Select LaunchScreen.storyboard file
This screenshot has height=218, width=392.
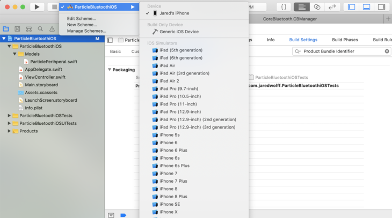click(x=47, y=100)
